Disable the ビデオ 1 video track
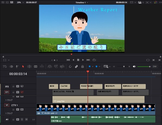Viewport: 162px width, 125px height. click(22, 109)
